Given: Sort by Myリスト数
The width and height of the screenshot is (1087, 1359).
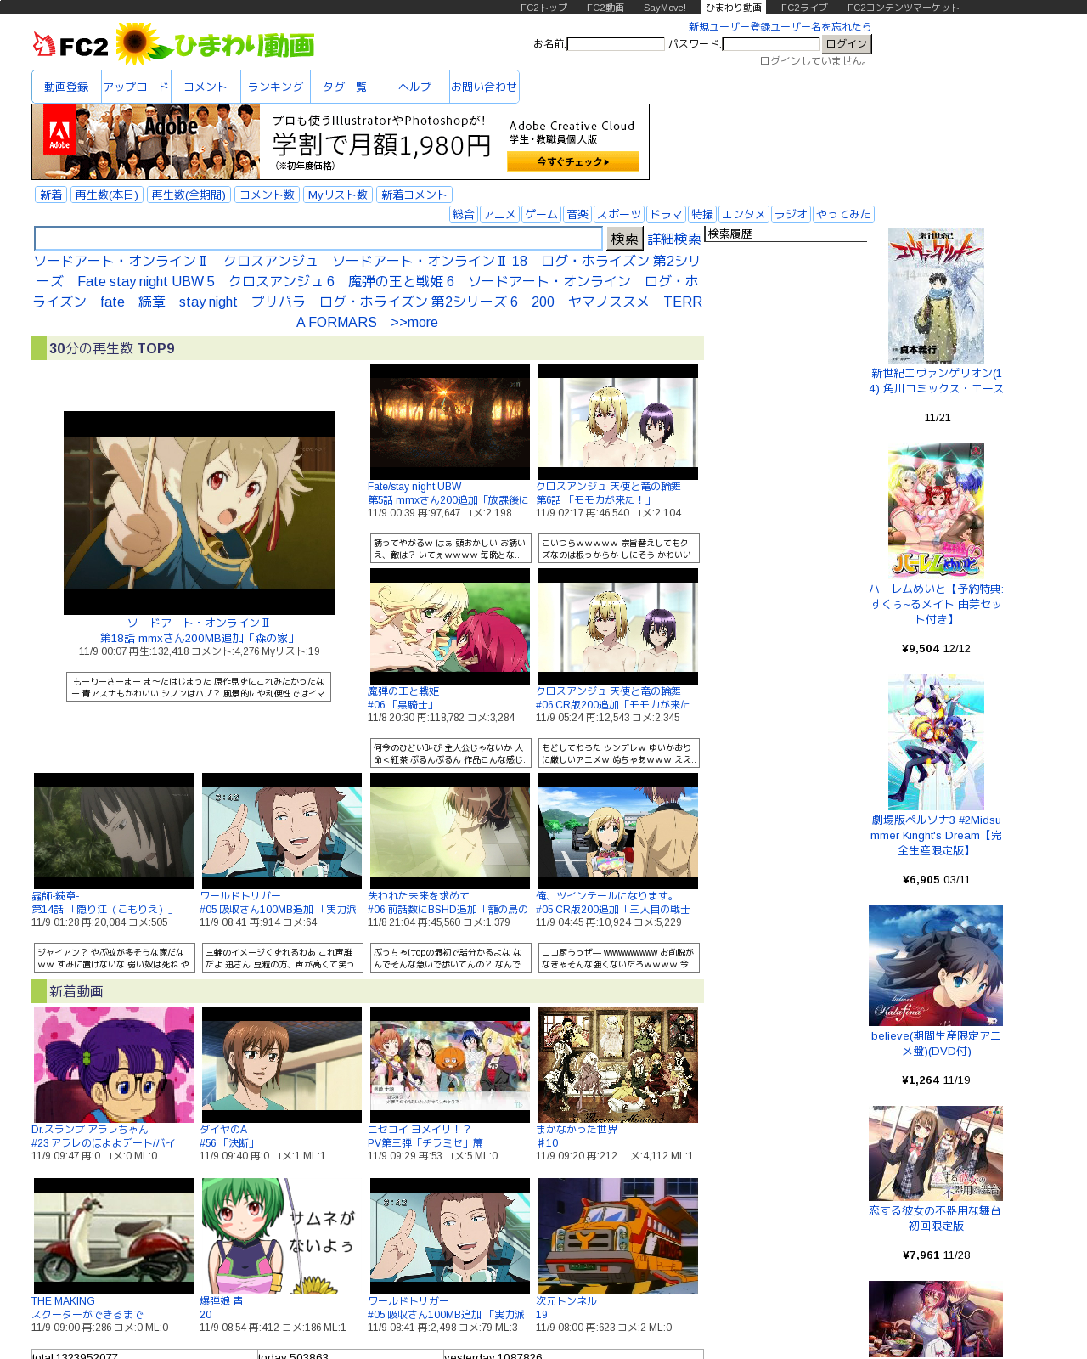Looking at the screenshot, I should tap(338, 195).
